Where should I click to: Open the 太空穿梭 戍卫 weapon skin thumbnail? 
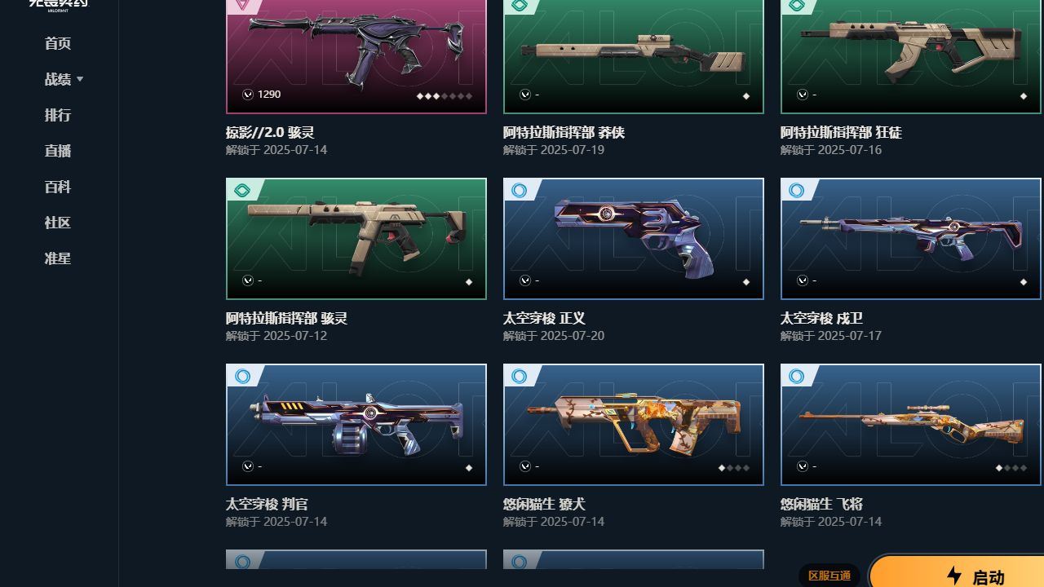click(911, 239)
